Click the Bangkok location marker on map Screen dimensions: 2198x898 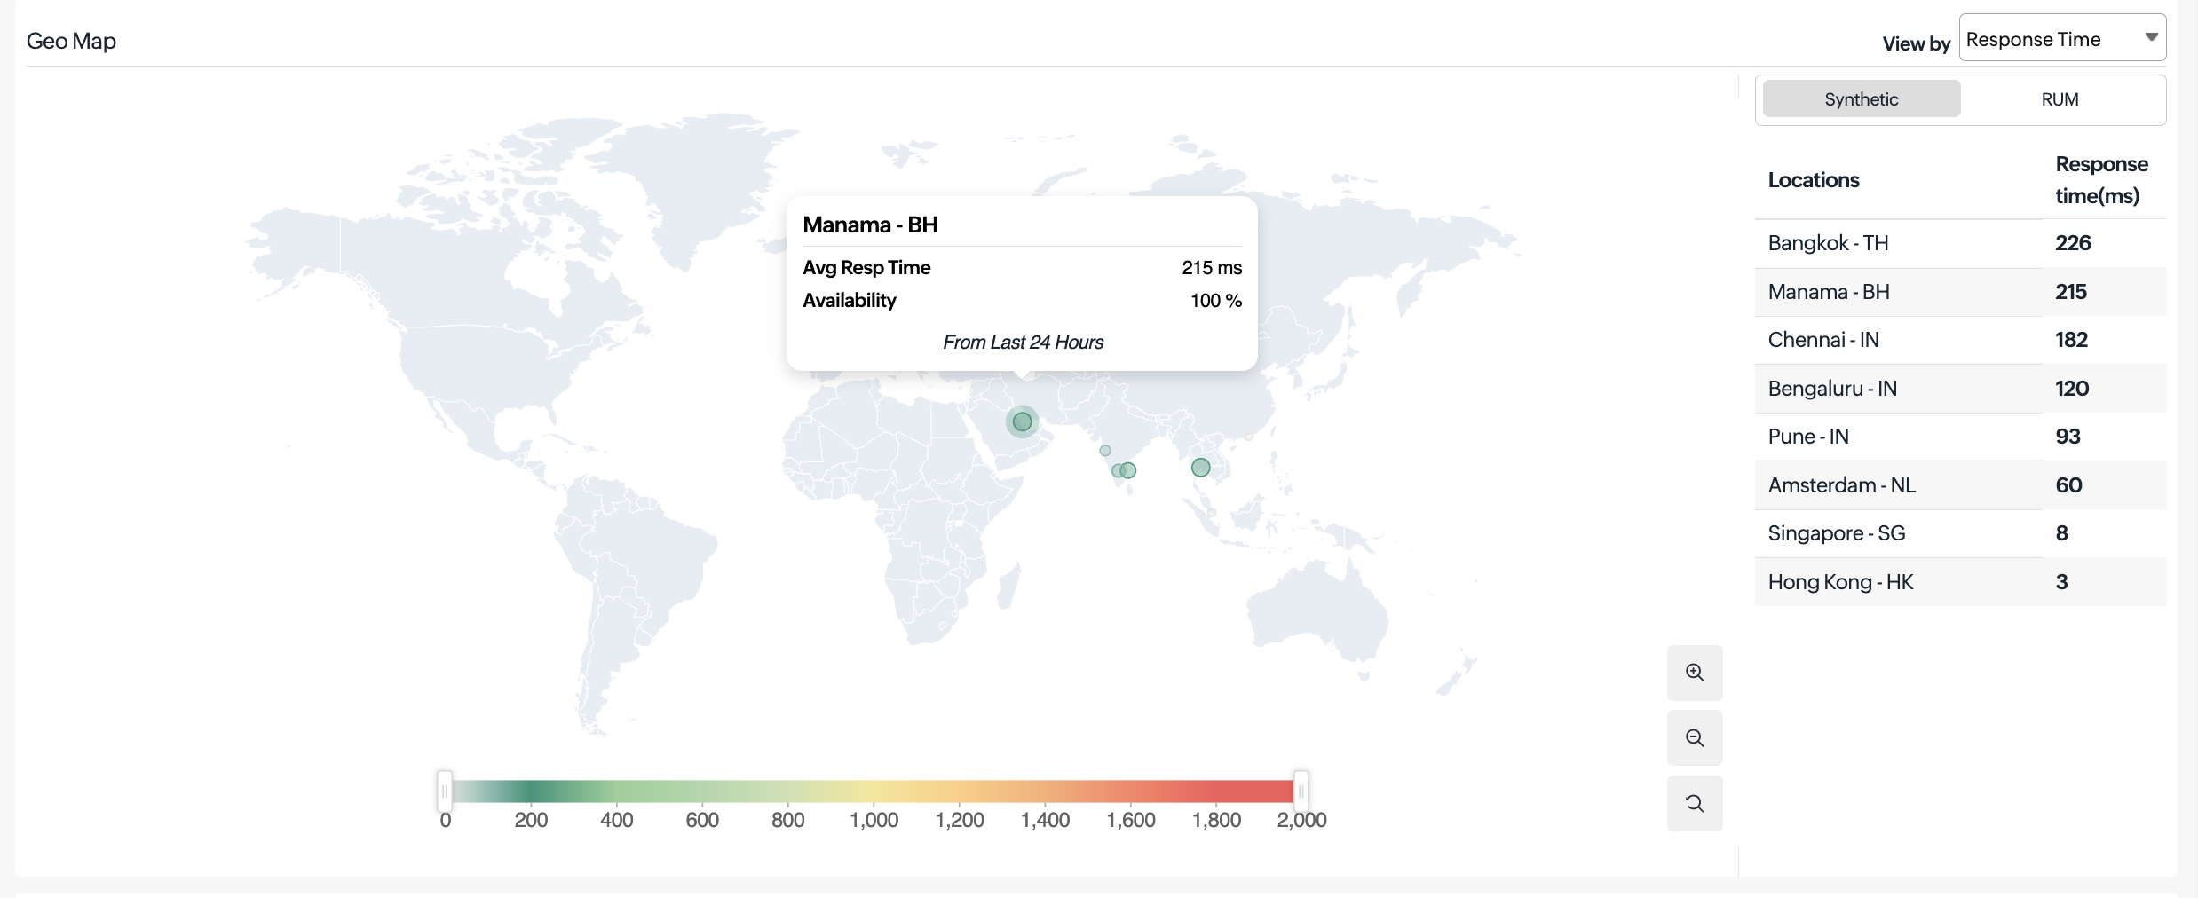click(x=1200, y=468)
